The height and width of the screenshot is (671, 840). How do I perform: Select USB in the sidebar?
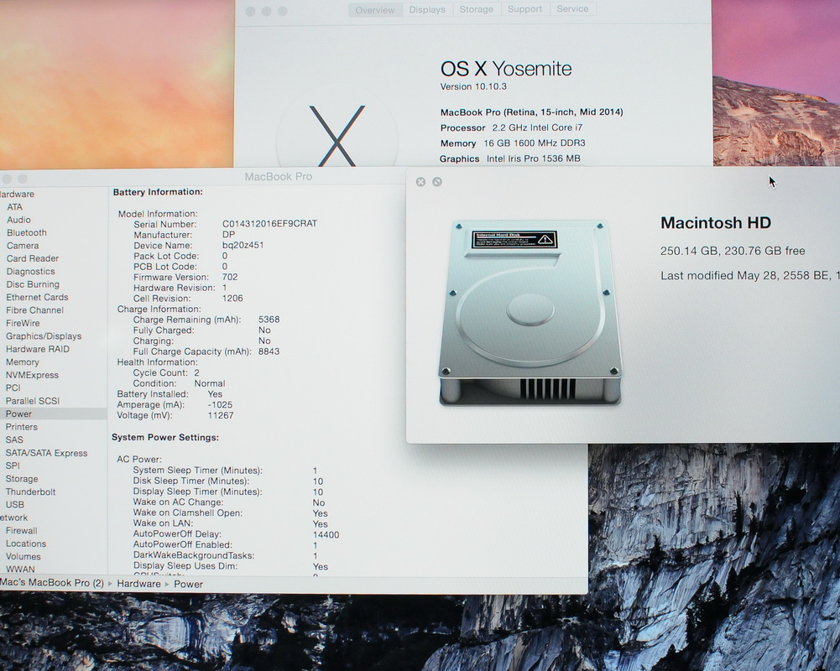[14, 504]
